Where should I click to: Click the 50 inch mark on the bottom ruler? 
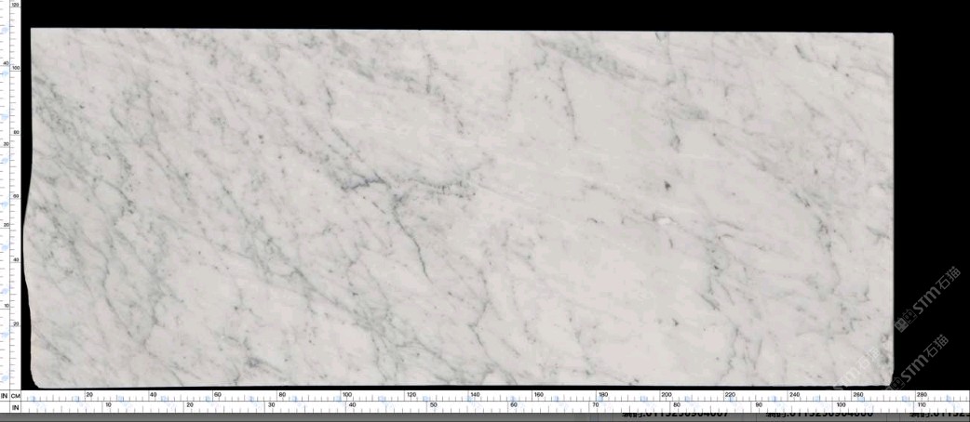(x=433, y=404)
